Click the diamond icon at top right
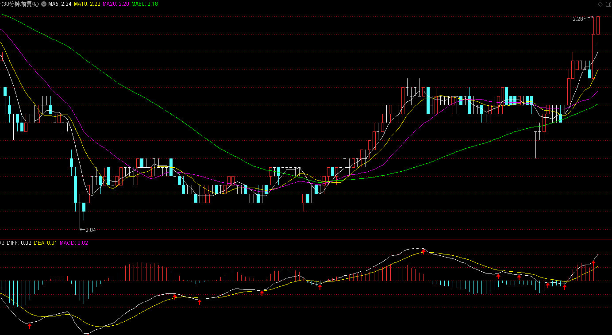The width and height of the screenshot is (612, 335). click(x=600, y=4)
